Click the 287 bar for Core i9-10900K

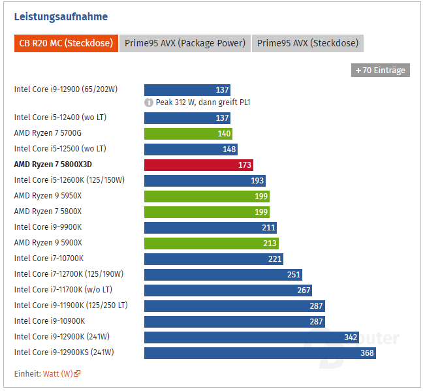click(x=234, y=322)
